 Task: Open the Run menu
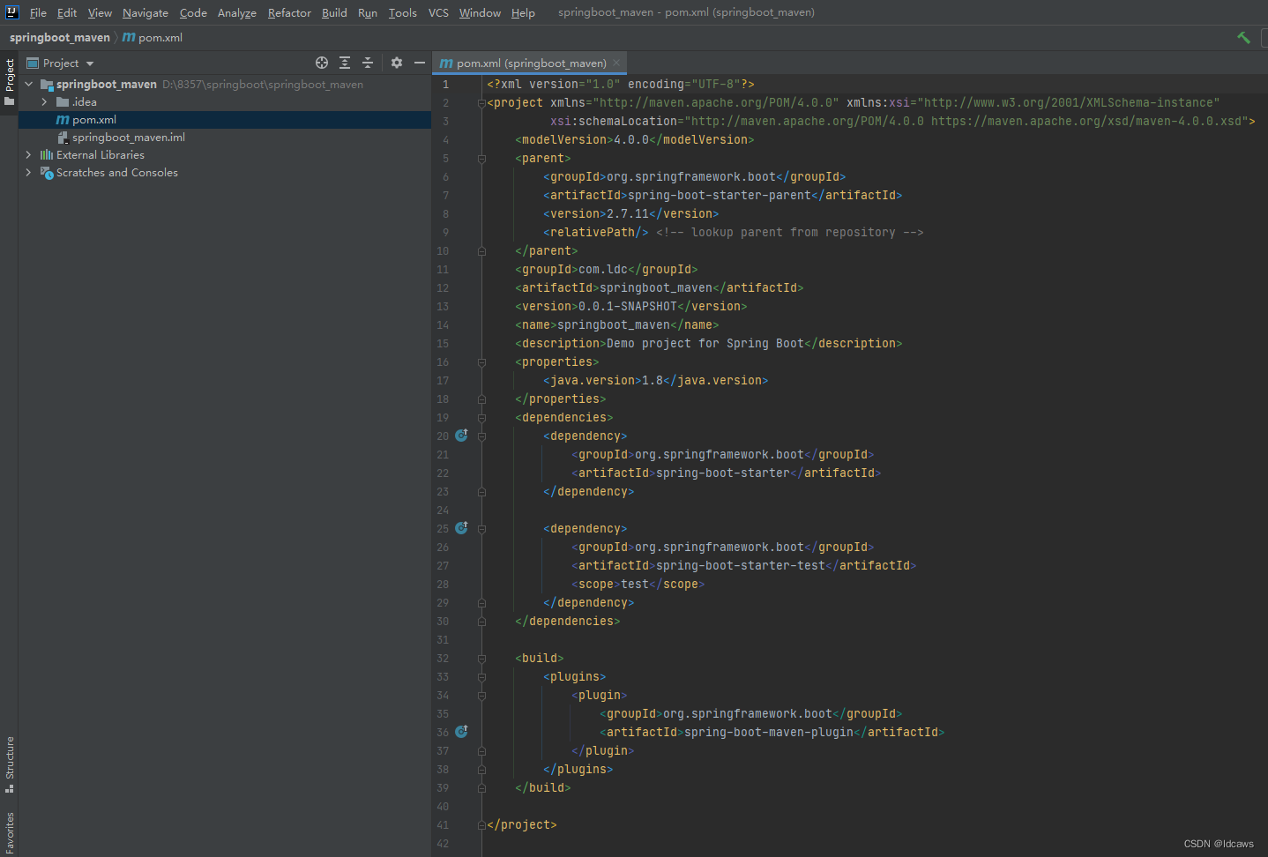coord(368,12)
